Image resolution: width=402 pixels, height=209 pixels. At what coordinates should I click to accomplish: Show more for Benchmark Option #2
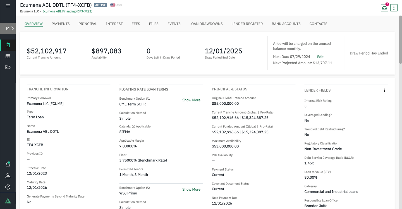[x=191, y=190]
